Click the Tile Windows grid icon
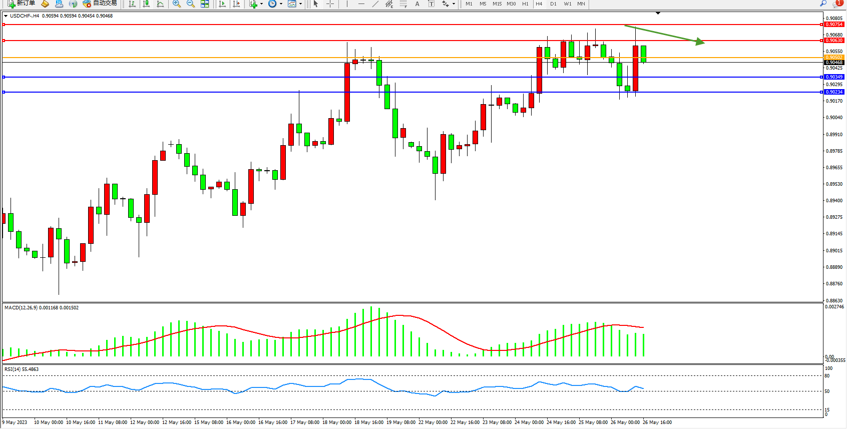 tap(205, 4)
